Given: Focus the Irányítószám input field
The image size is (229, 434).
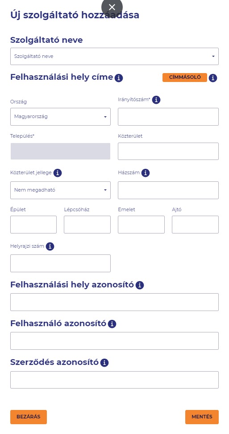Looking at the screenshot, I should 168,117.
